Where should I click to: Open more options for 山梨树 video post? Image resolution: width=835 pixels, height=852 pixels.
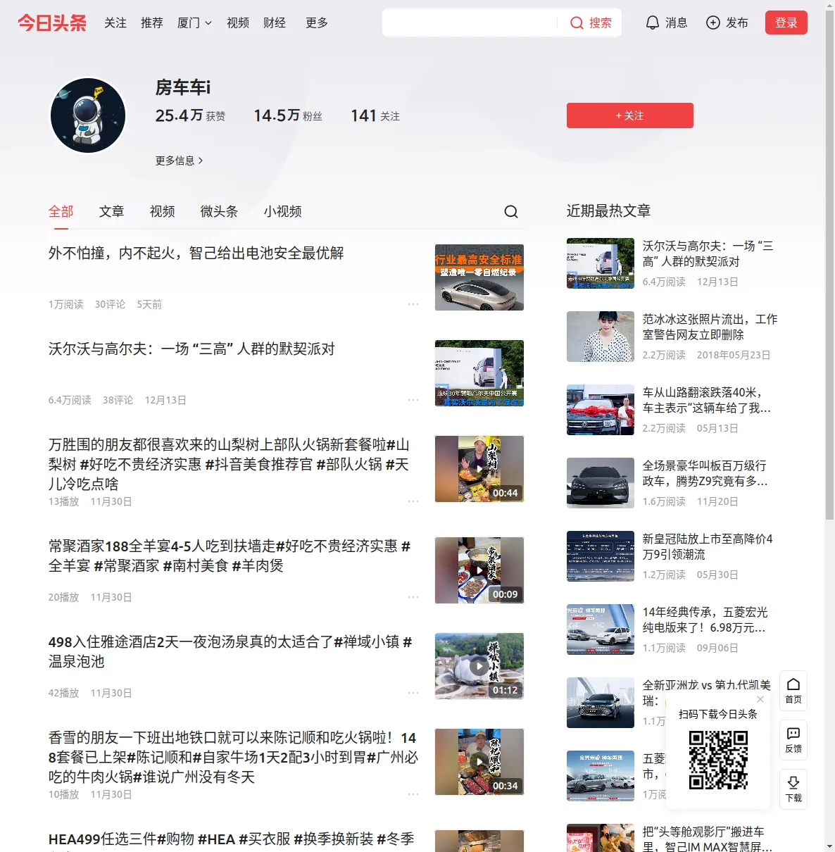(x=413, y=501)
